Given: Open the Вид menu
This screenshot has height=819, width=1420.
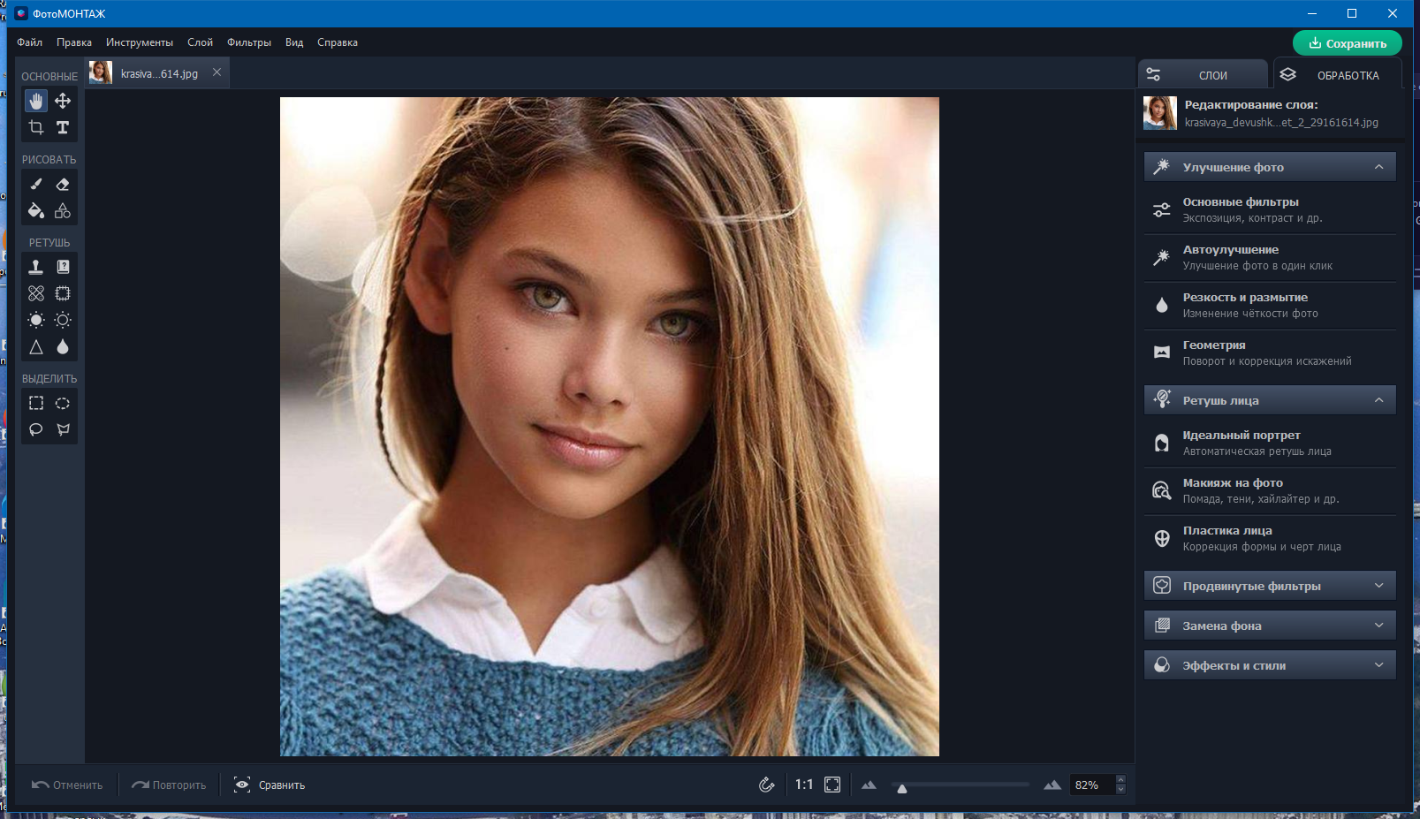Looking at the screenshot, I should tap(294, 42).
